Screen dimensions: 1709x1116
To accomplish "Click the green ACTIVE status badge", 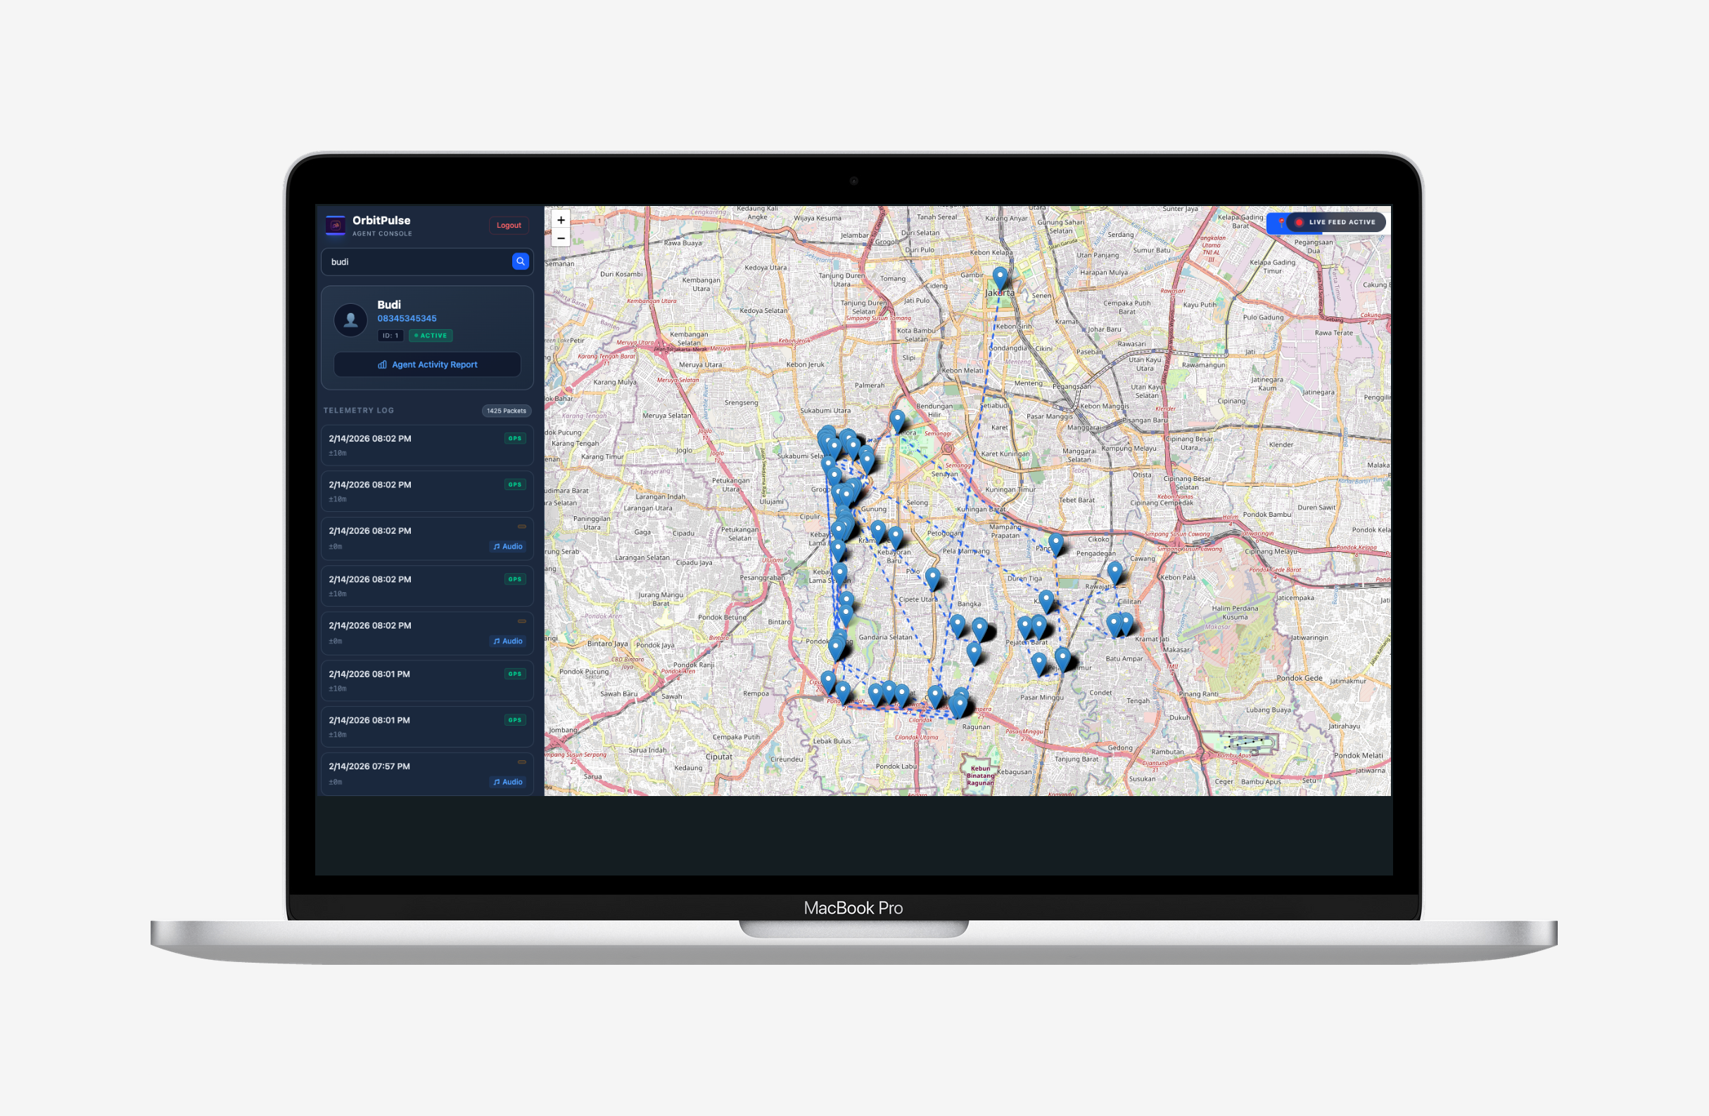I will (x=430, y=336).
